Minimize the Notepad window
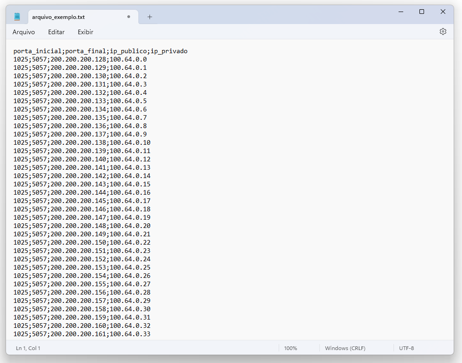462x363 pixels. 400,12
